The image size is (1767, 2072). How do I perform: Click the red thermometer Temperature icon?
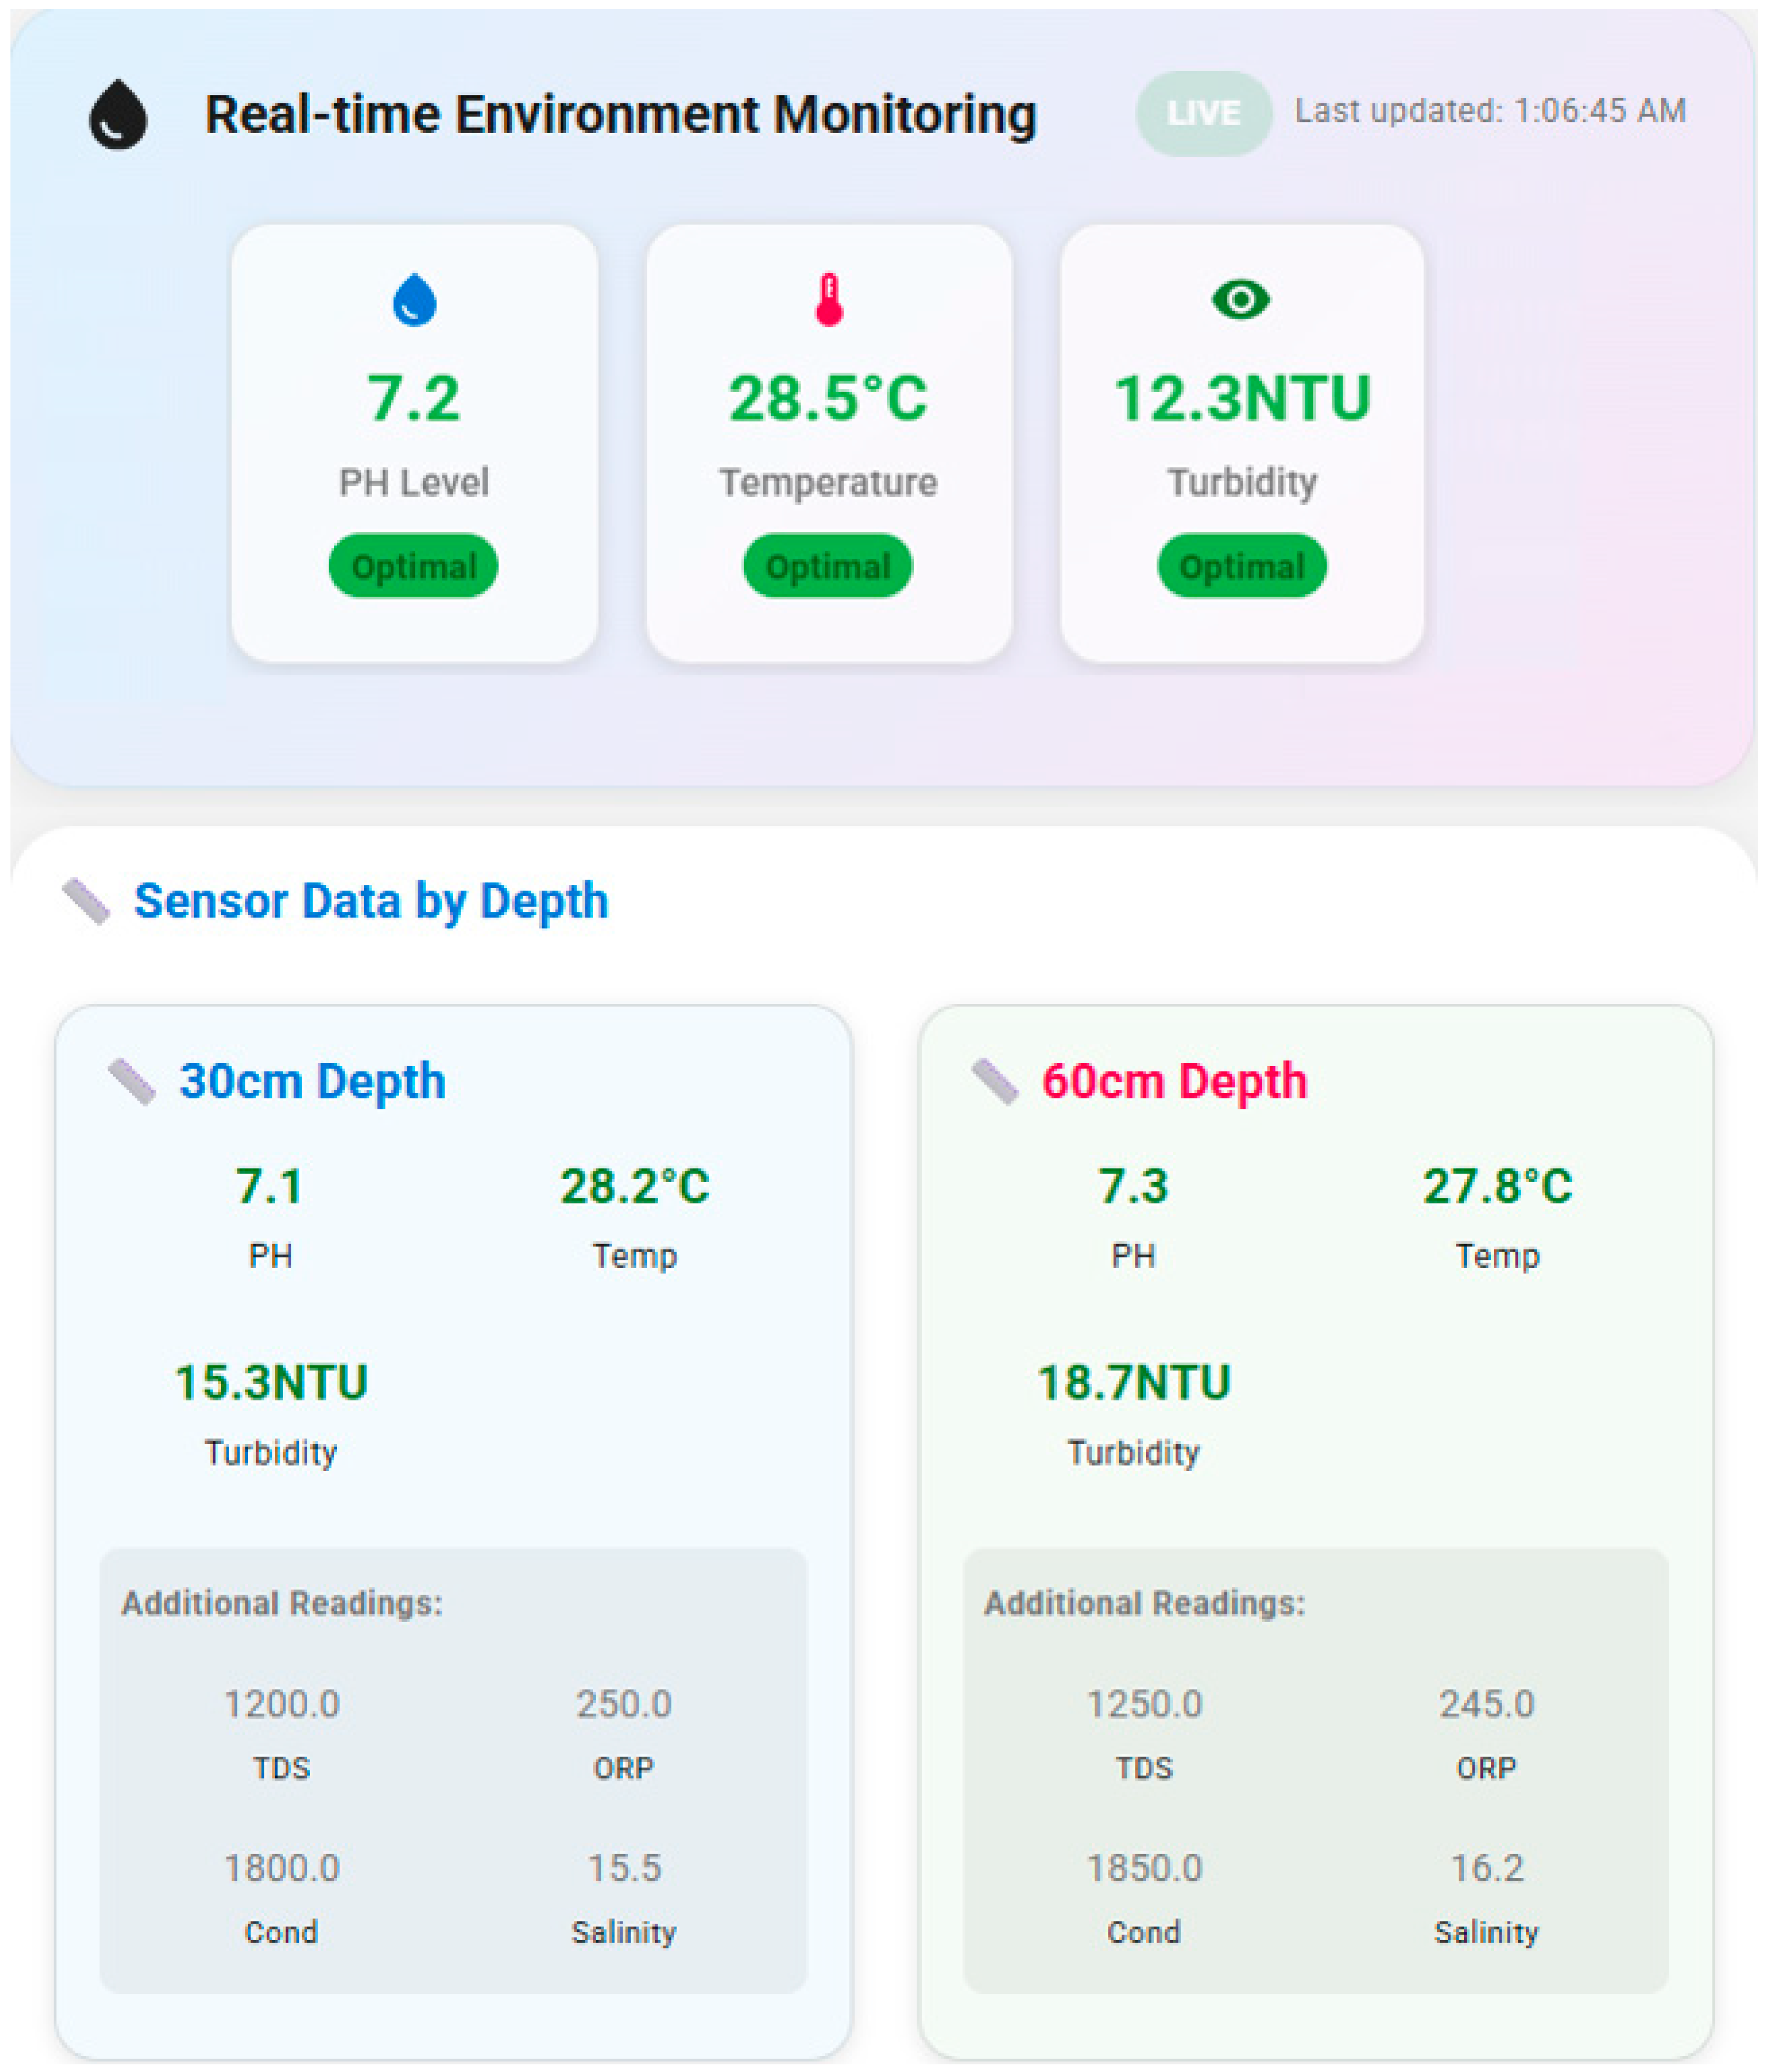pyautogui.click(x=829, y=299)
